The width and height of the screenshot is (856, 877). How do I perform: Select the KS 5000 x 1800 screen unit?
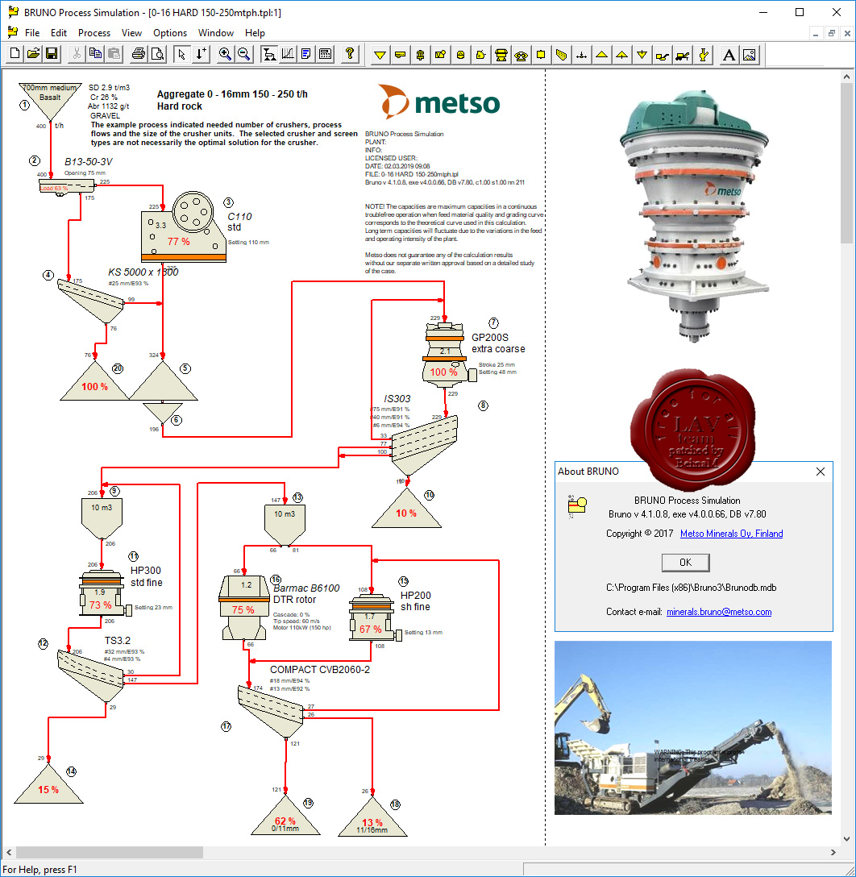tap(91, 301)
